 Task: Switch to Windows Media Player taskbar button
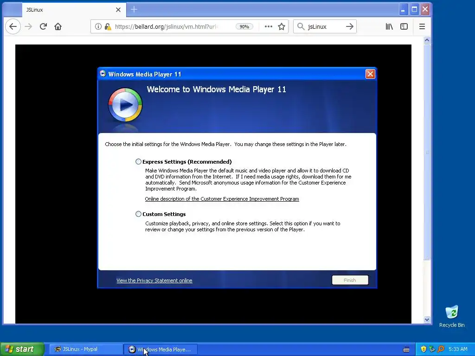point(160,350)
